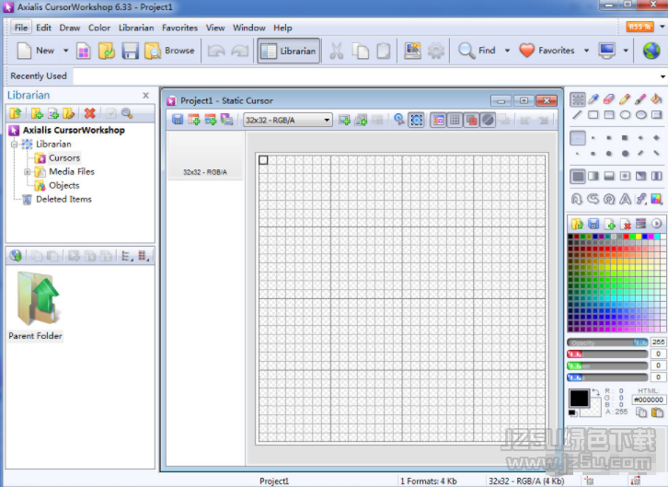The height and width of the screenshot is (487, 668).
Task: Open the Window menu
Action: tap(248, 28)
